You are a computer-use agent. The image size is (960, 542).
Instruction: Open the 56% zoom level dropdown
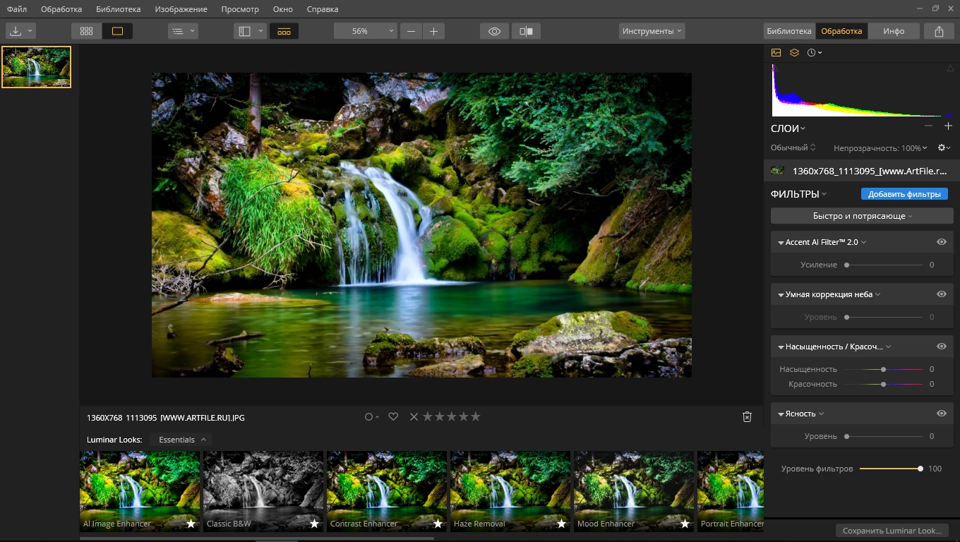pos(365,31)
